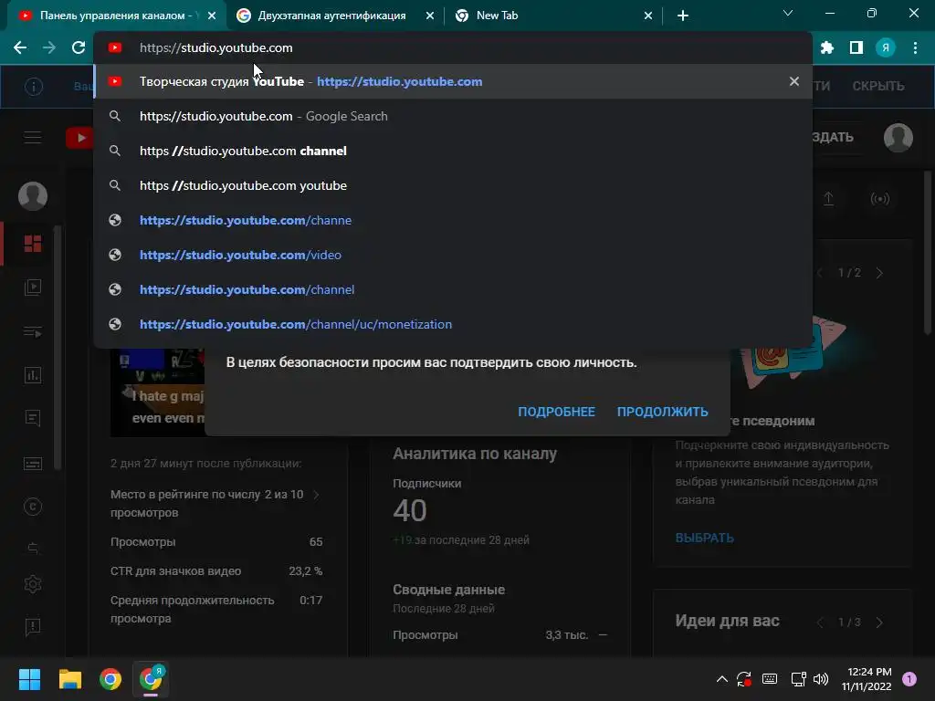Screen dimensions: 935x701
Task: Select the Творческая студия YouTube suggestion
Action: point(453,81)
